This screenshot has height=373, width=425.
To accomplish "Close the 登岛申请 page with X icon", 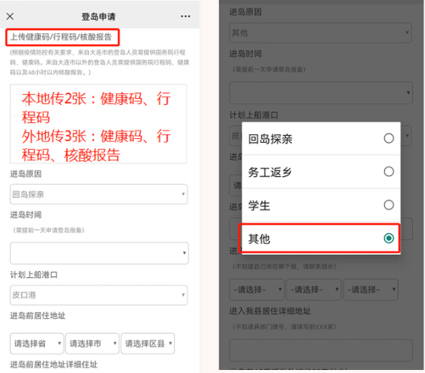I will point(10,16).
